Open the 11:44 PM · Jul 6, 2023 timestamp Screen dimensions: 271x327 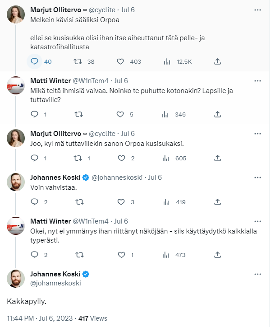(x=40, y=318)
